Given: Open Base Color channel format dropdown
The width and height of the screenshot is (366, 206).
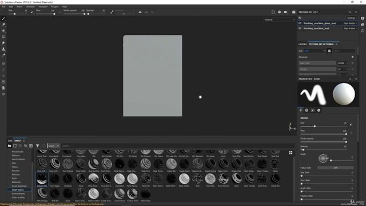Looking at the screenshot, I should [343, 63].
